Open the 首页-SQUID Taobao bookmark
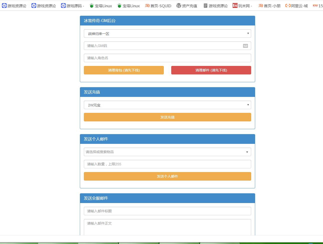This screenshot has width=323, height=244. (158, 6)
